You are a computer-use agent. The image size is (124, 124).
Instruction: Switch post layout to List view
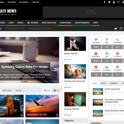click(x=56, y=90)
